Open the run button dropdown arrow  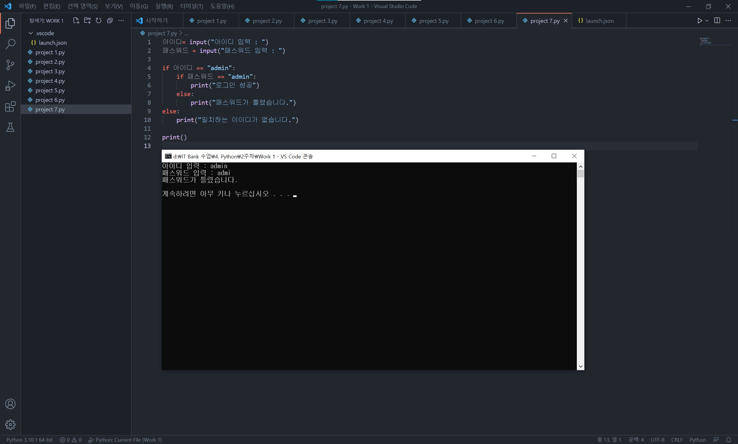click(x=707, y=21)
